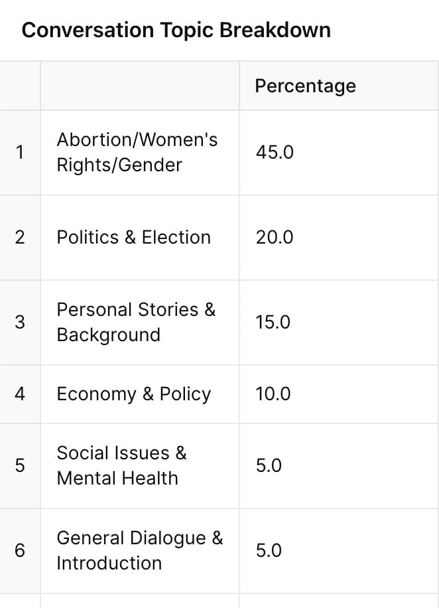Click the 15.0 percentage value

[273, 322]
